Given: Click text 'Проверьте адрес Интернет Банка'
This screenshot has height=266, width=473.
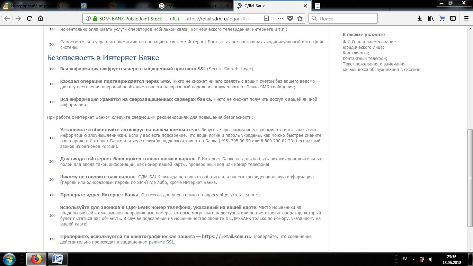Looking at the screenshot, I should click(100, 195).
